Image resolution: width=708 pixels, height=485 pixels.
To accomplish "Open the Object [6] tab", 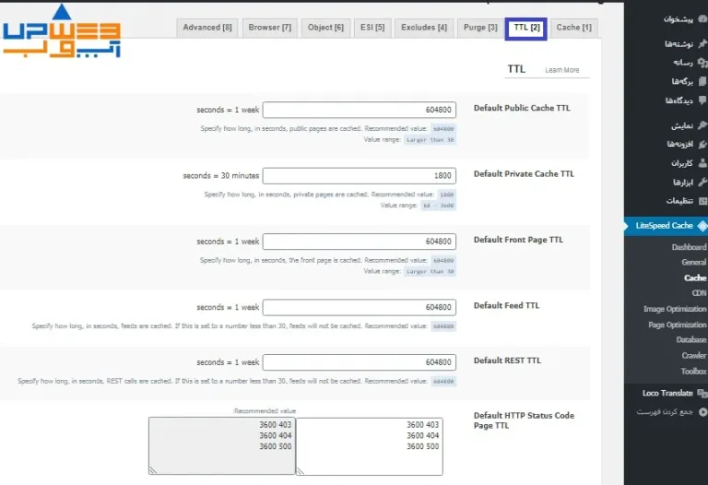I will coord(325,28).
